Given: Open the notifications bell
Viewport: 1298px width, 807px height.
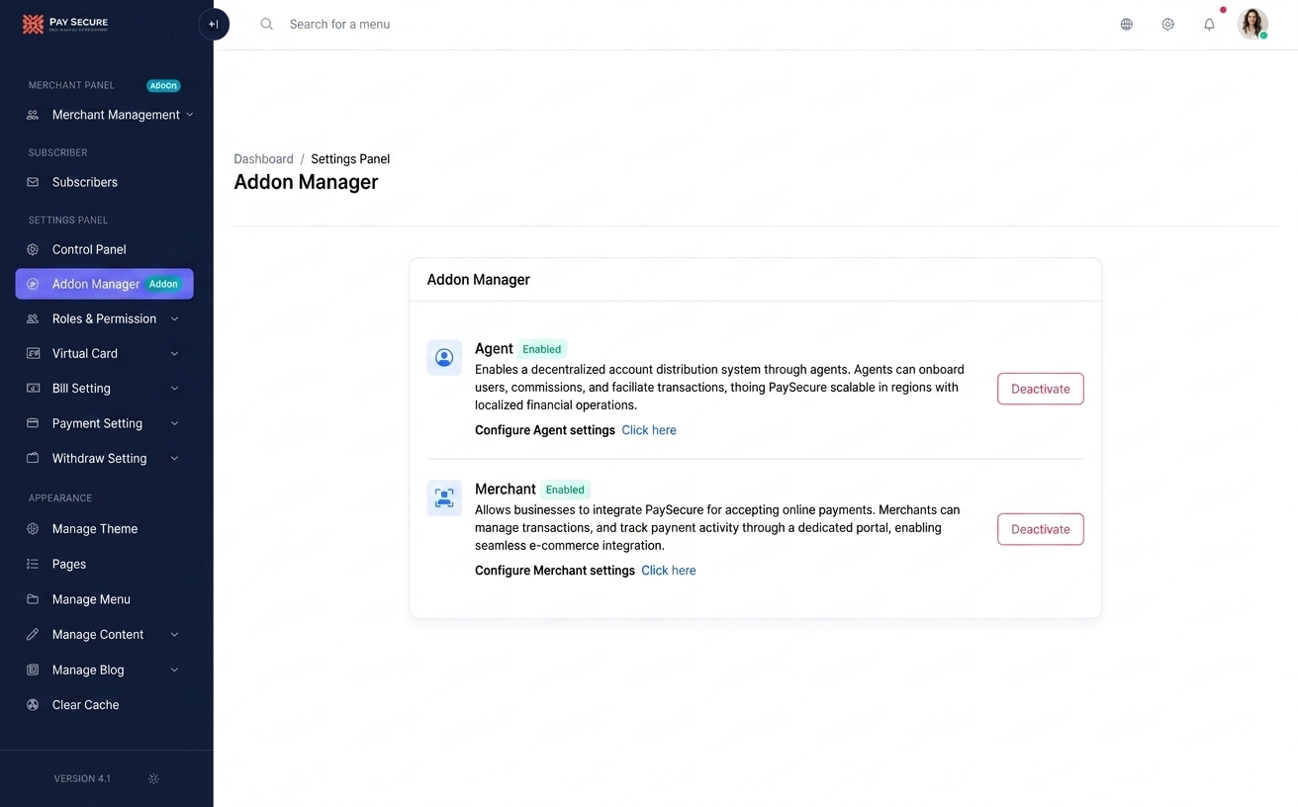Looking at the screenshot, I should click(x=1209, y=25).
